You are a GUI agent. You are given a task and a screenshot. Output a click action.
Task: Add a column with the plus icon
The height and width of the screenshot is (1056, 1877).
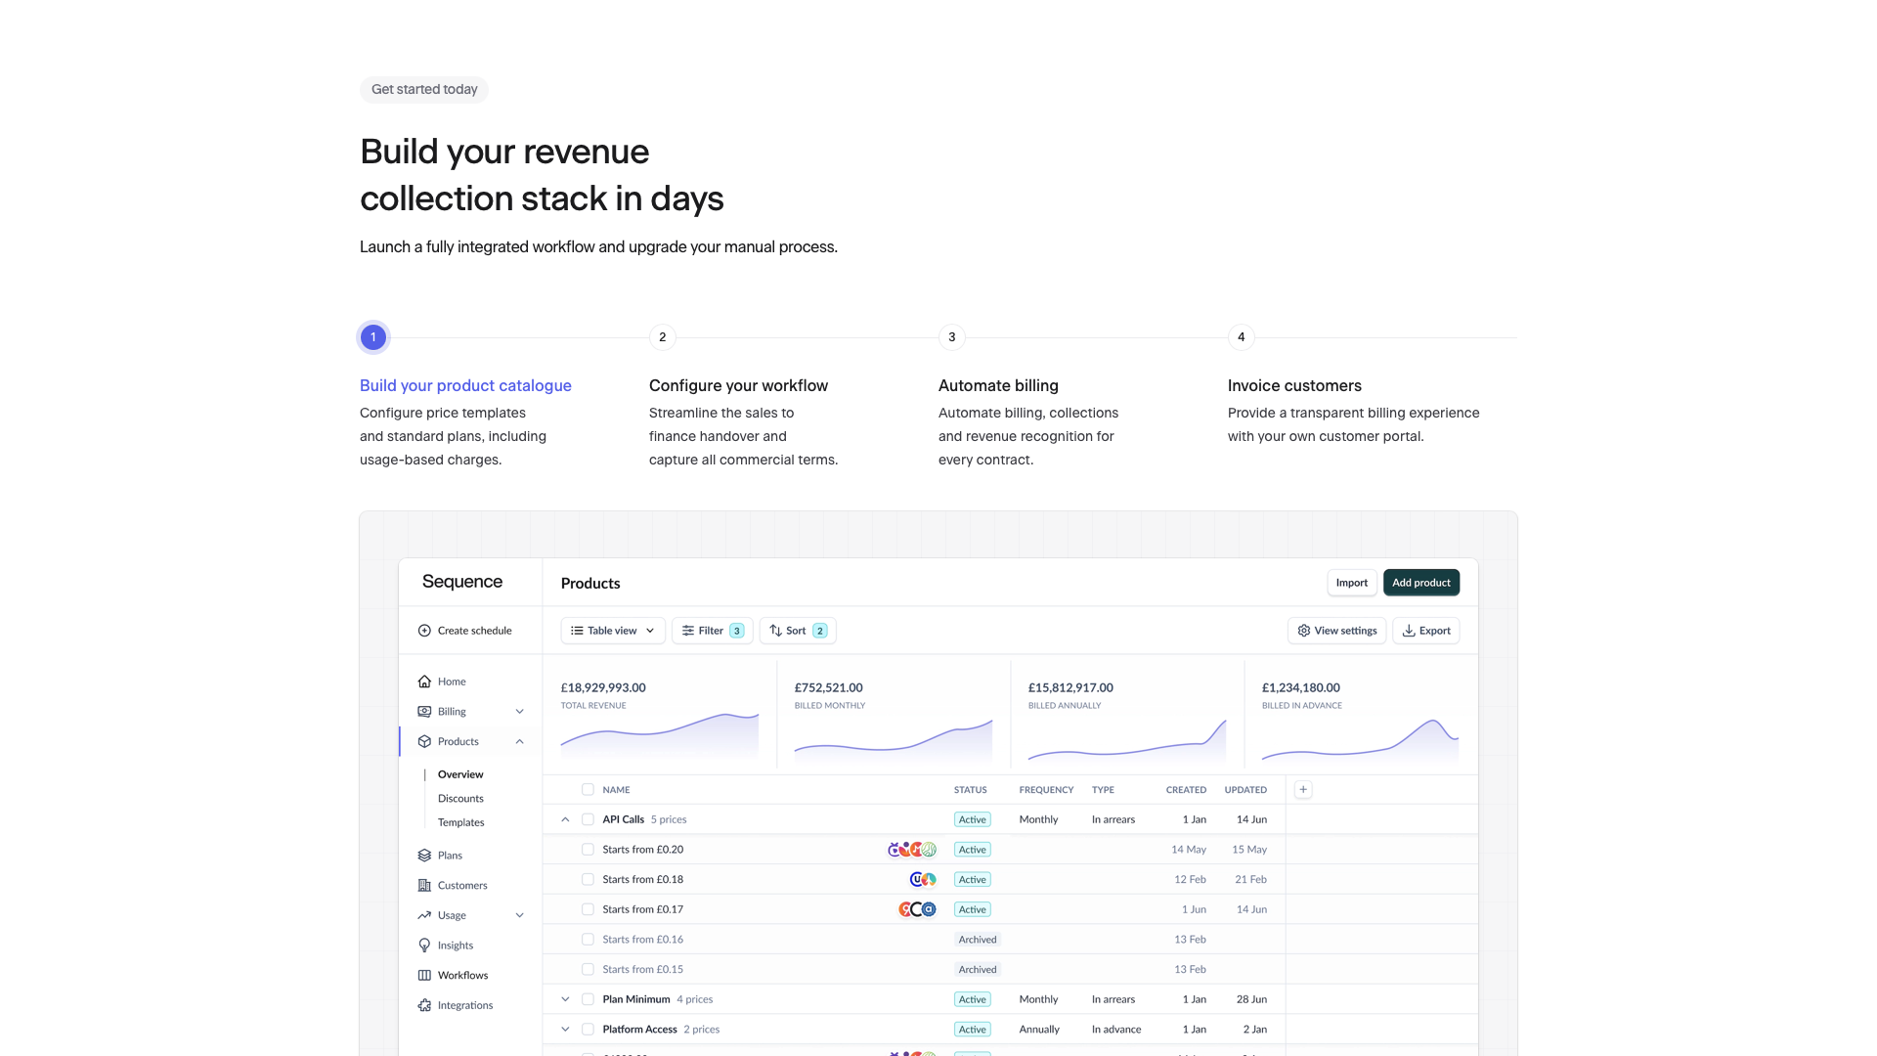[1303, 789]
